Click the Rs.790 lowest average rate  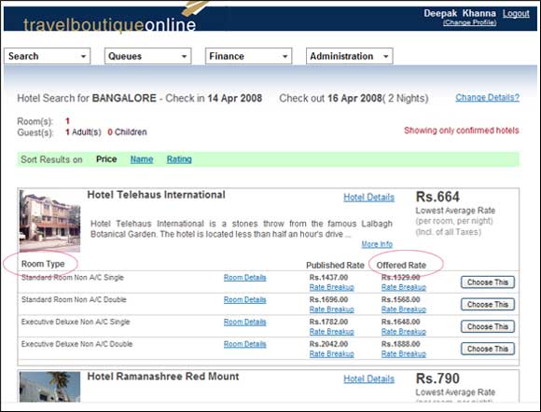(437, 378)
